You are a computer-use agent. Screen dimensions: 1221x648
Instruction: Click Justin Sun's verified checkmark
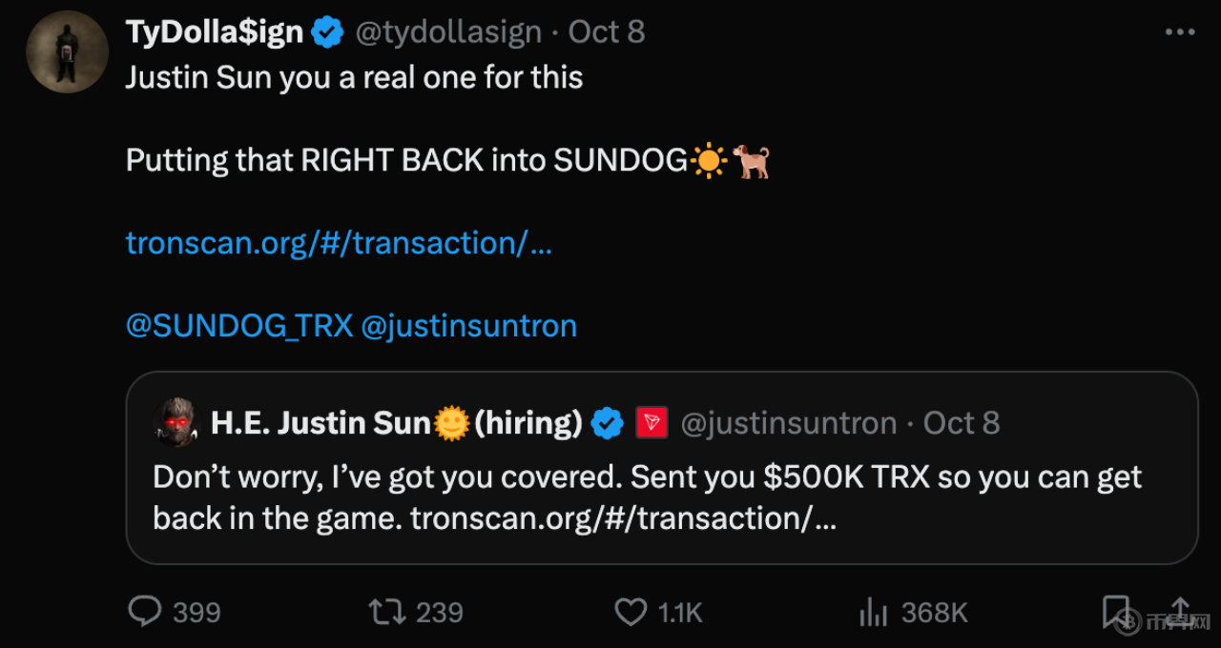tap(607, 422)
